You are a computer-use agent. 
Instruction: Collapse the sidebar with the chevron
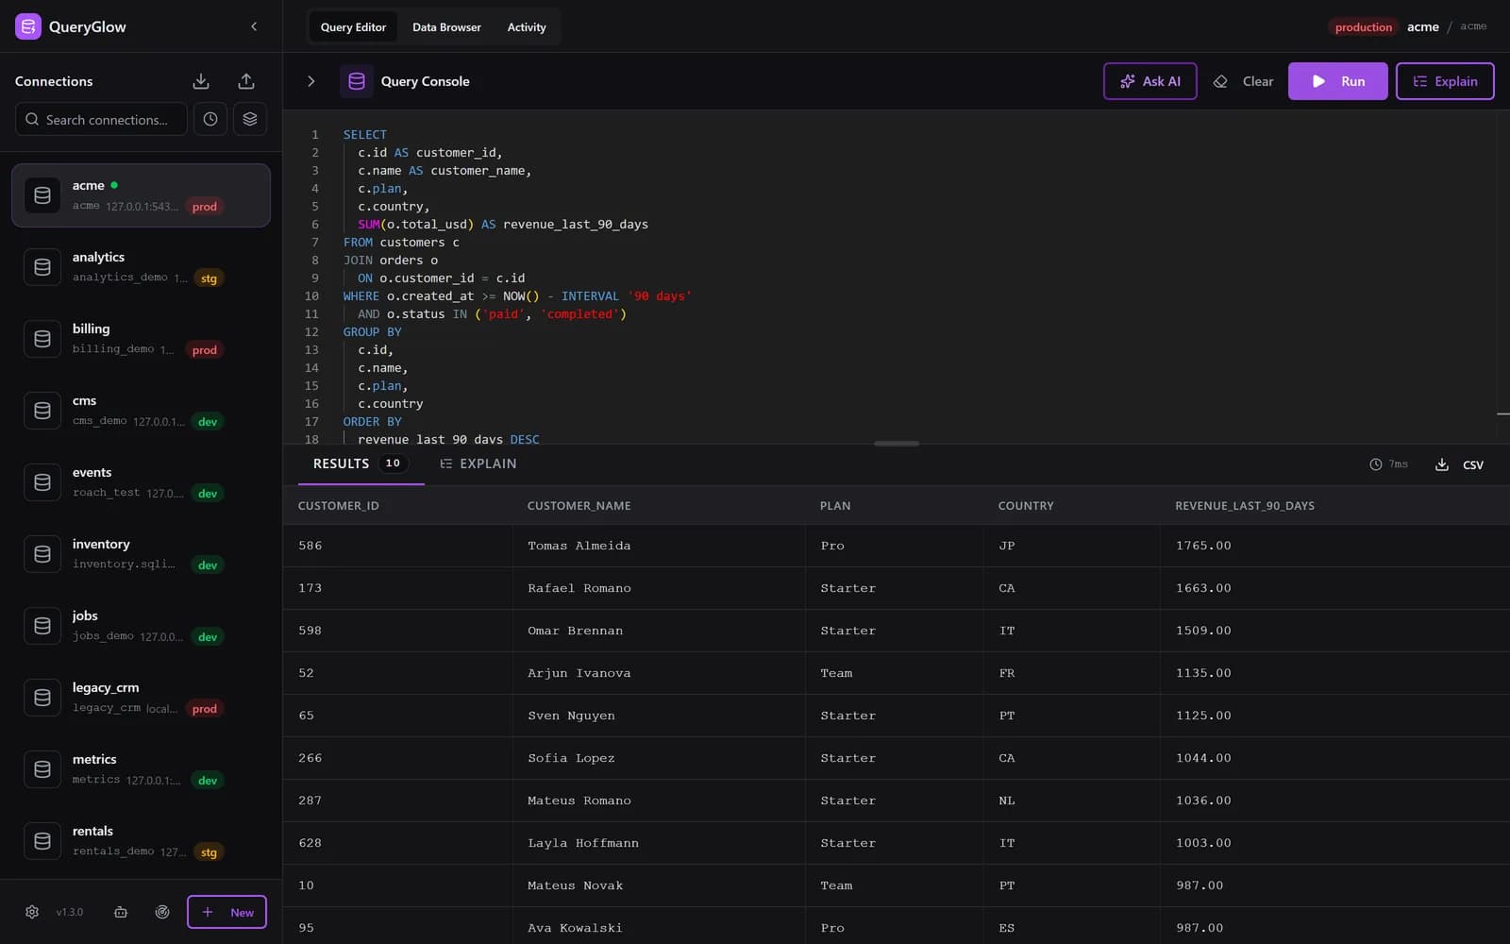point(254,26)
